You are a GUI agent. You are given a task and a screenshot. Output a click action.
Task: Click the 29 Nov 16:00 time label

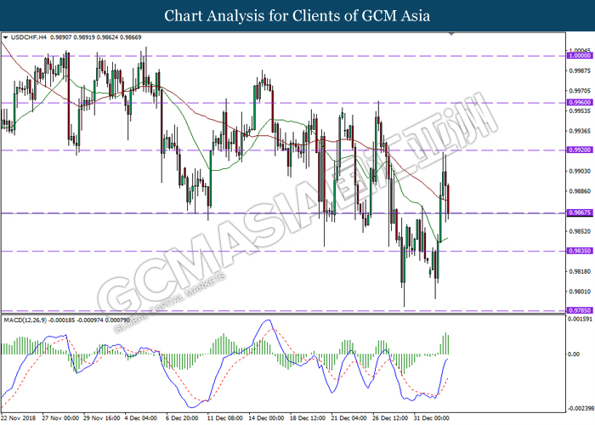pos(102,418)
